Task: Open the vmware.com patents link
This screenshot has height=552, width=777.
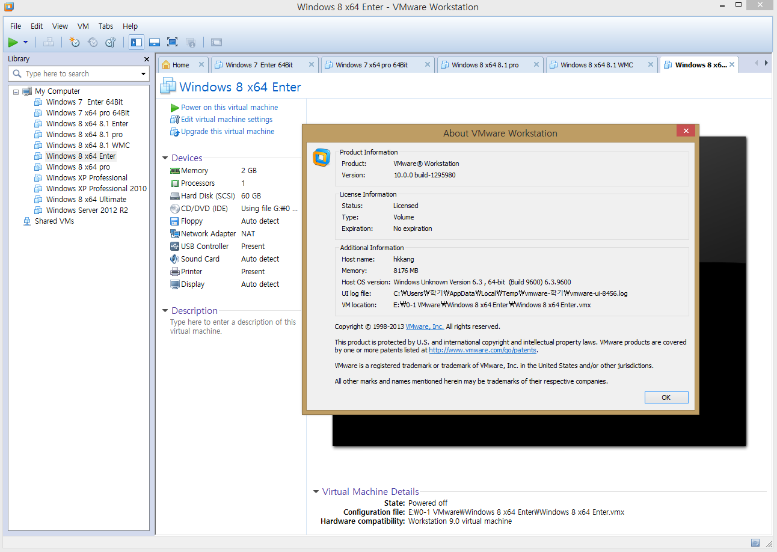Action: [x=482, y=350]
